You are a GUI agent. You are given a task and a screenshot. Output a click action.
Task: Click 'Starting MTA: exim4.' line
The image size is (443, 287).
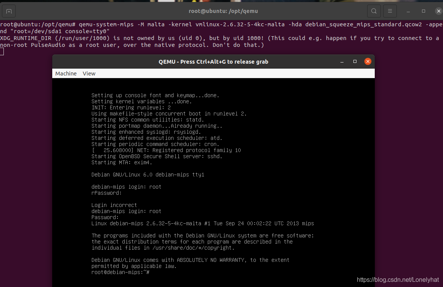[122, 163]
